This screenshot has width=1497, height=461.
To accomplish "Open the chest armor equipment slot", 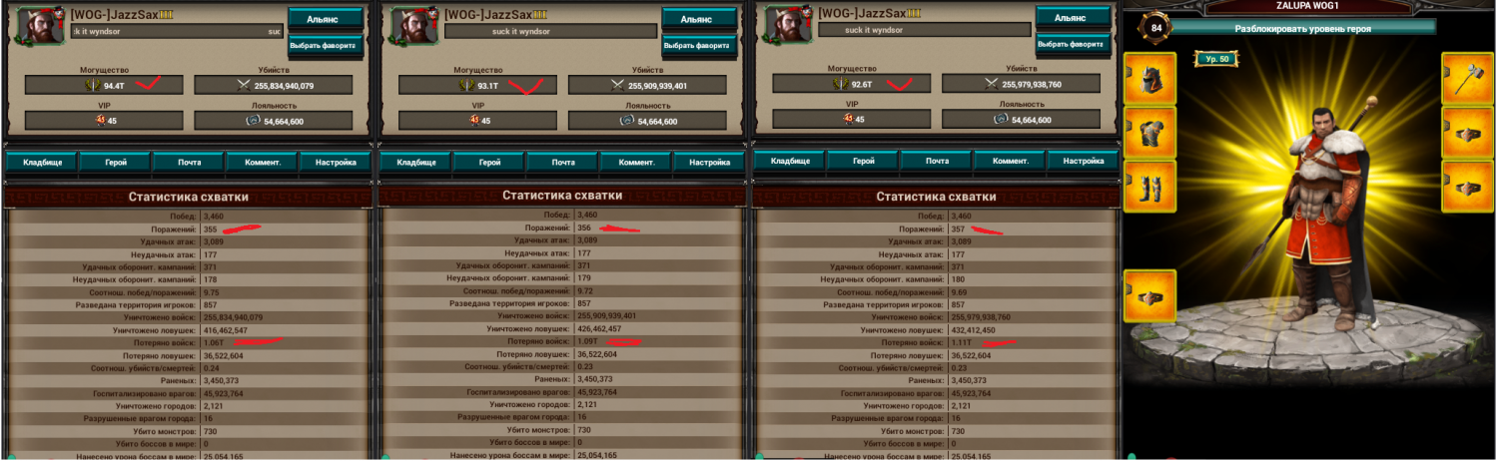I will tap(1149, 133).
